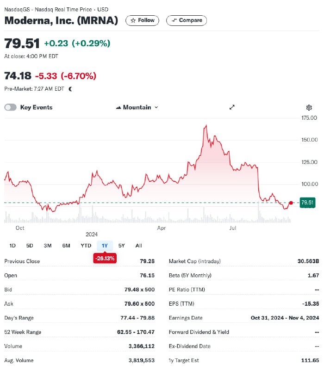Image resolution: width=324 pixels, height=370 pixels.
Task: Select the YTD range tab
Action: 86,246
